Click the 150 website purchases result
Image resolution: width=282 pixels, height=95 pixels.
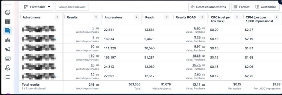point(91,56)
